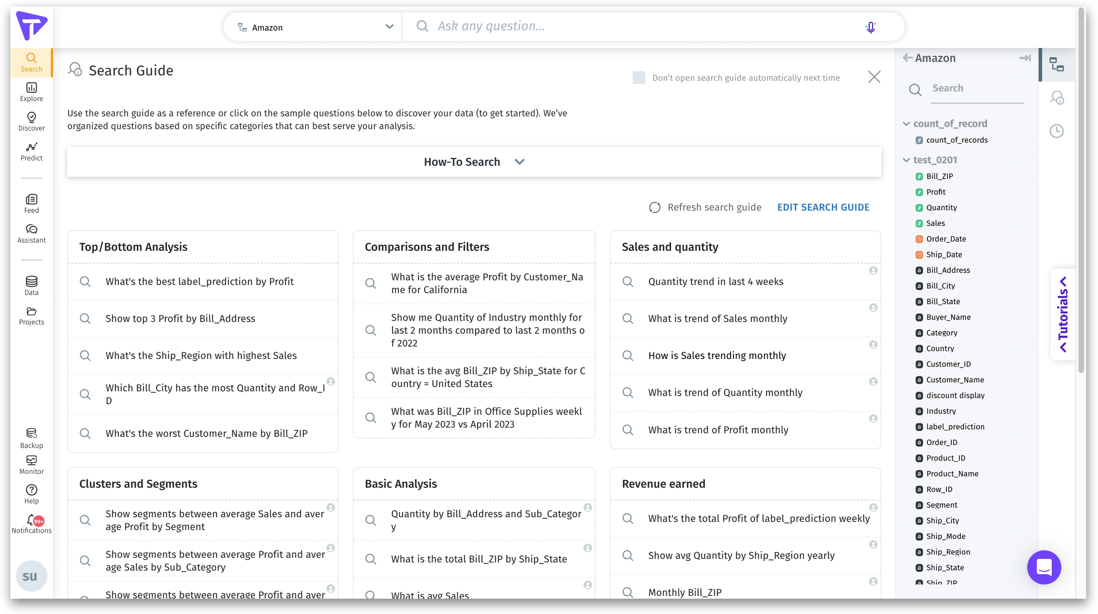This screenshot has height=614, width=1098.
Task: Click the microphone voice search icon
Action: click(870, 27)
